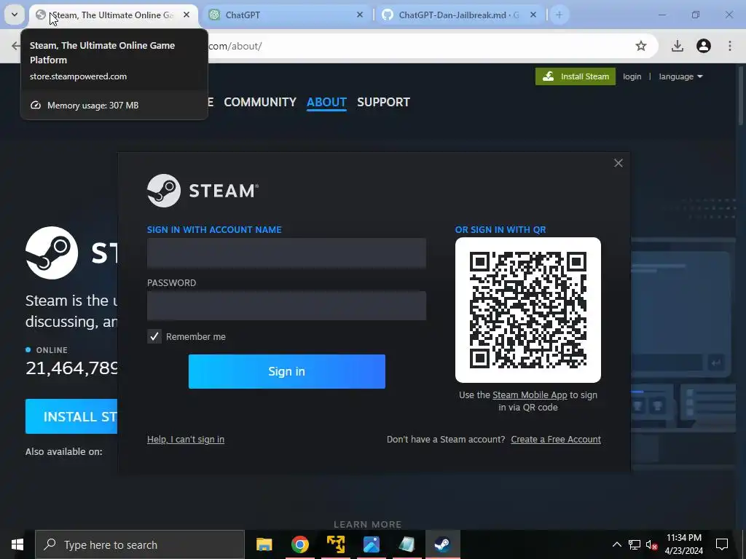Click the Also available on text
The image size is (746, 559).
64,451
